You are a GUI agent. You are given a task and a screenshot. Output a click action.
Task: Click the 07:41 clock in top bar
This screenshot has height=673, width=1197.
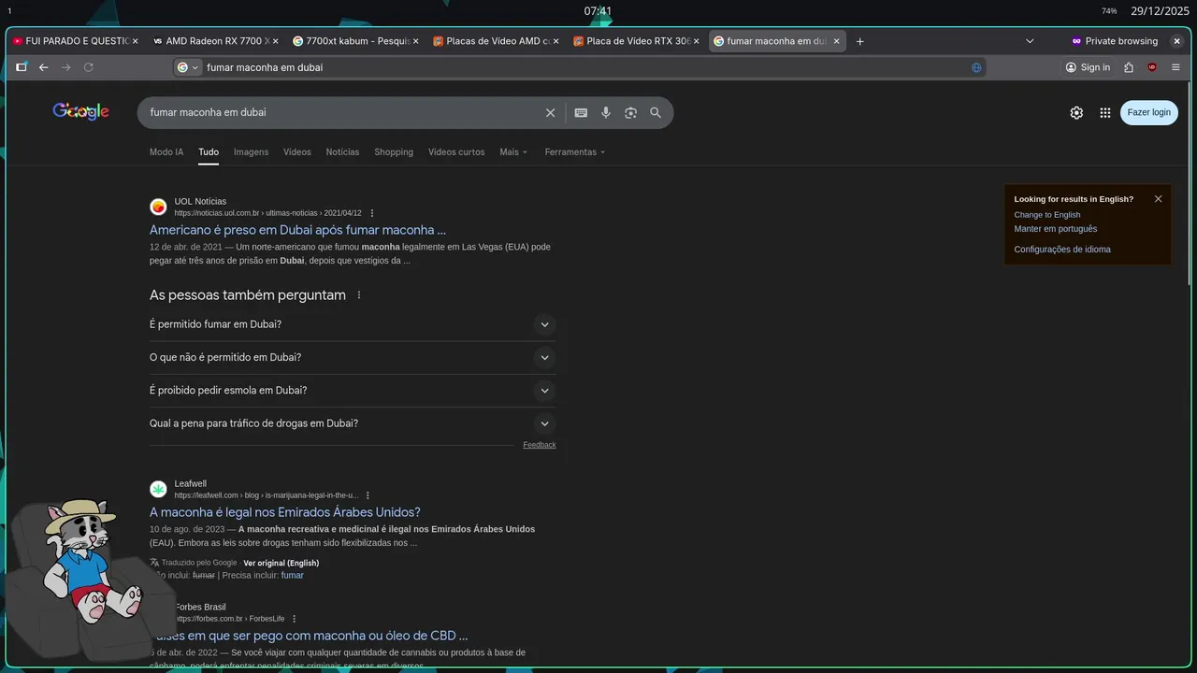[598, 11]
